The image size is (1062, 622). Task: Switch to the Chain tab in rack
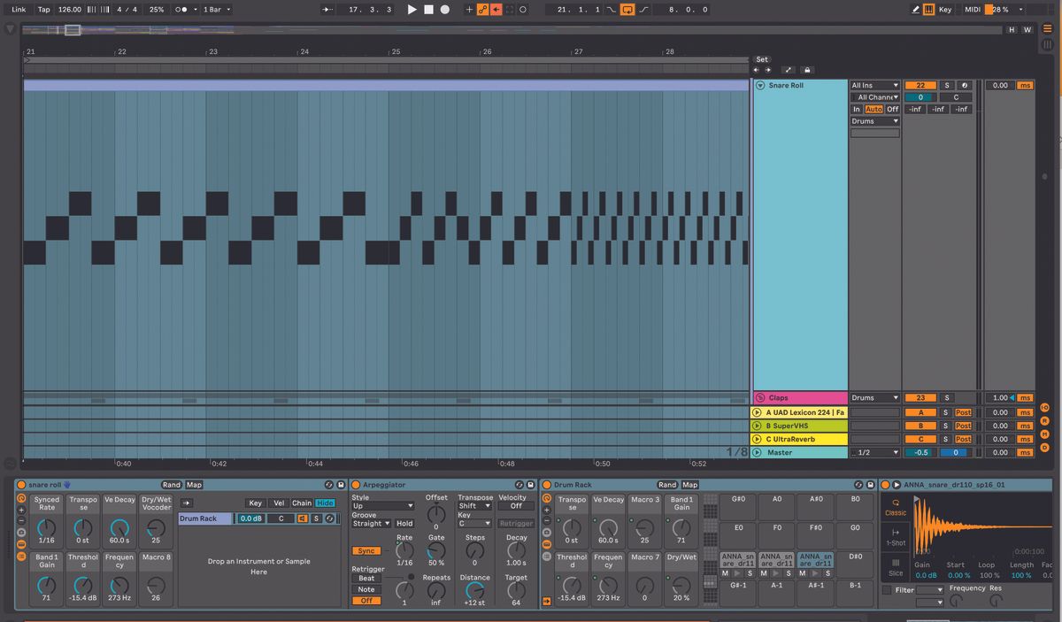(302, 503)
